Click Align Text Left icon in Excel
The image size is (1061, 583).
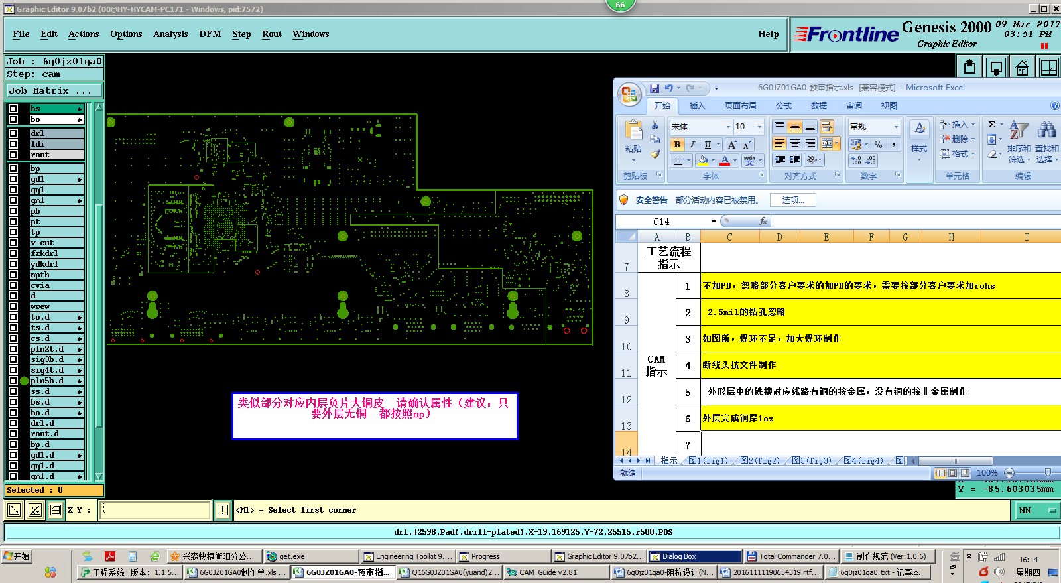tap(780, 143)
